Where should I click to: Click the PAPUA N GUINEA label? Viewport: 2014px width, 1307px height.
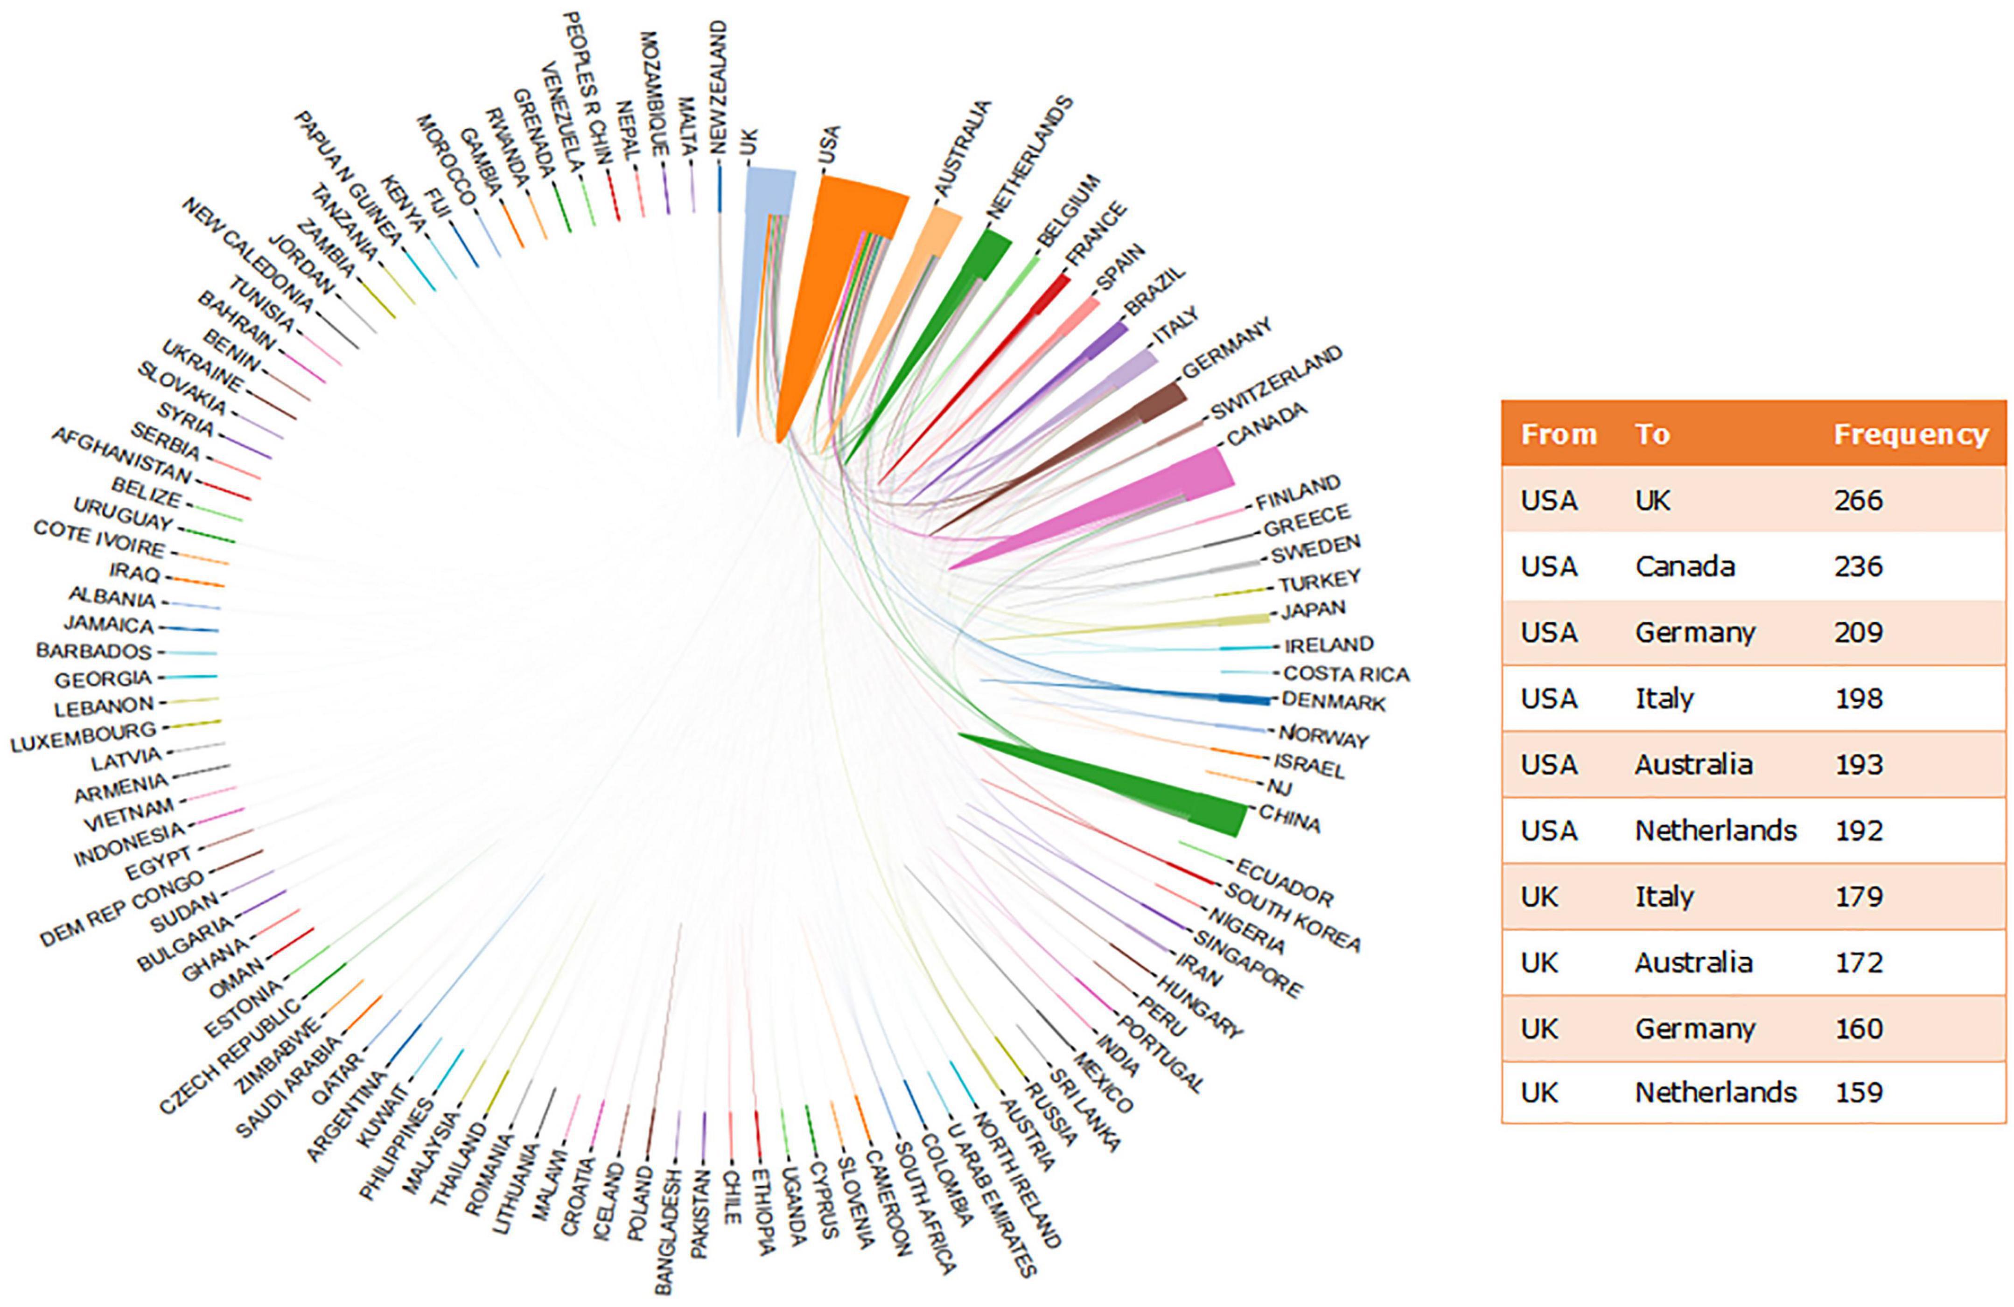point(347,178)
